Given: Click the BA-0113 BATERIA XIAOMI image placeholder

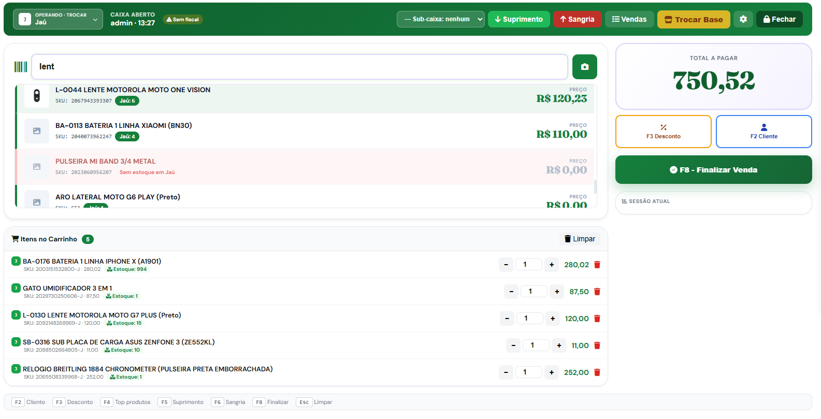Looking at the screenshot, I should pos(37,131).
